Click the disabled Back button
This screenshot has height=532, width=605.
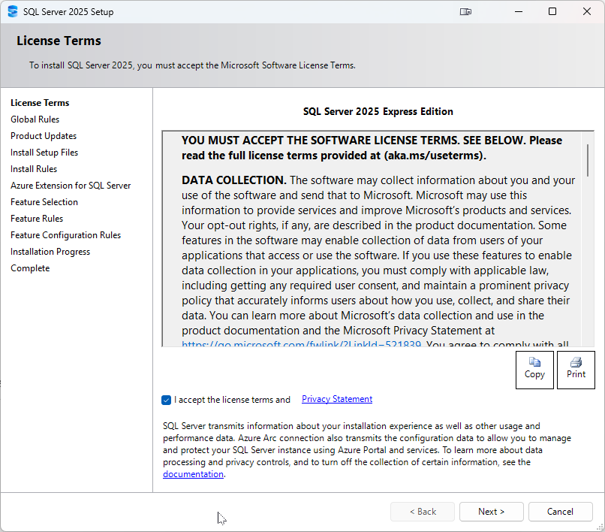[x=423, y=512]
